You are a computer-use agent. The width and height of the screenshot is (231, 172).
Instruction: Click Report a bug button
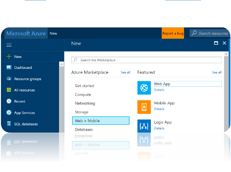[x=173, y=33]
